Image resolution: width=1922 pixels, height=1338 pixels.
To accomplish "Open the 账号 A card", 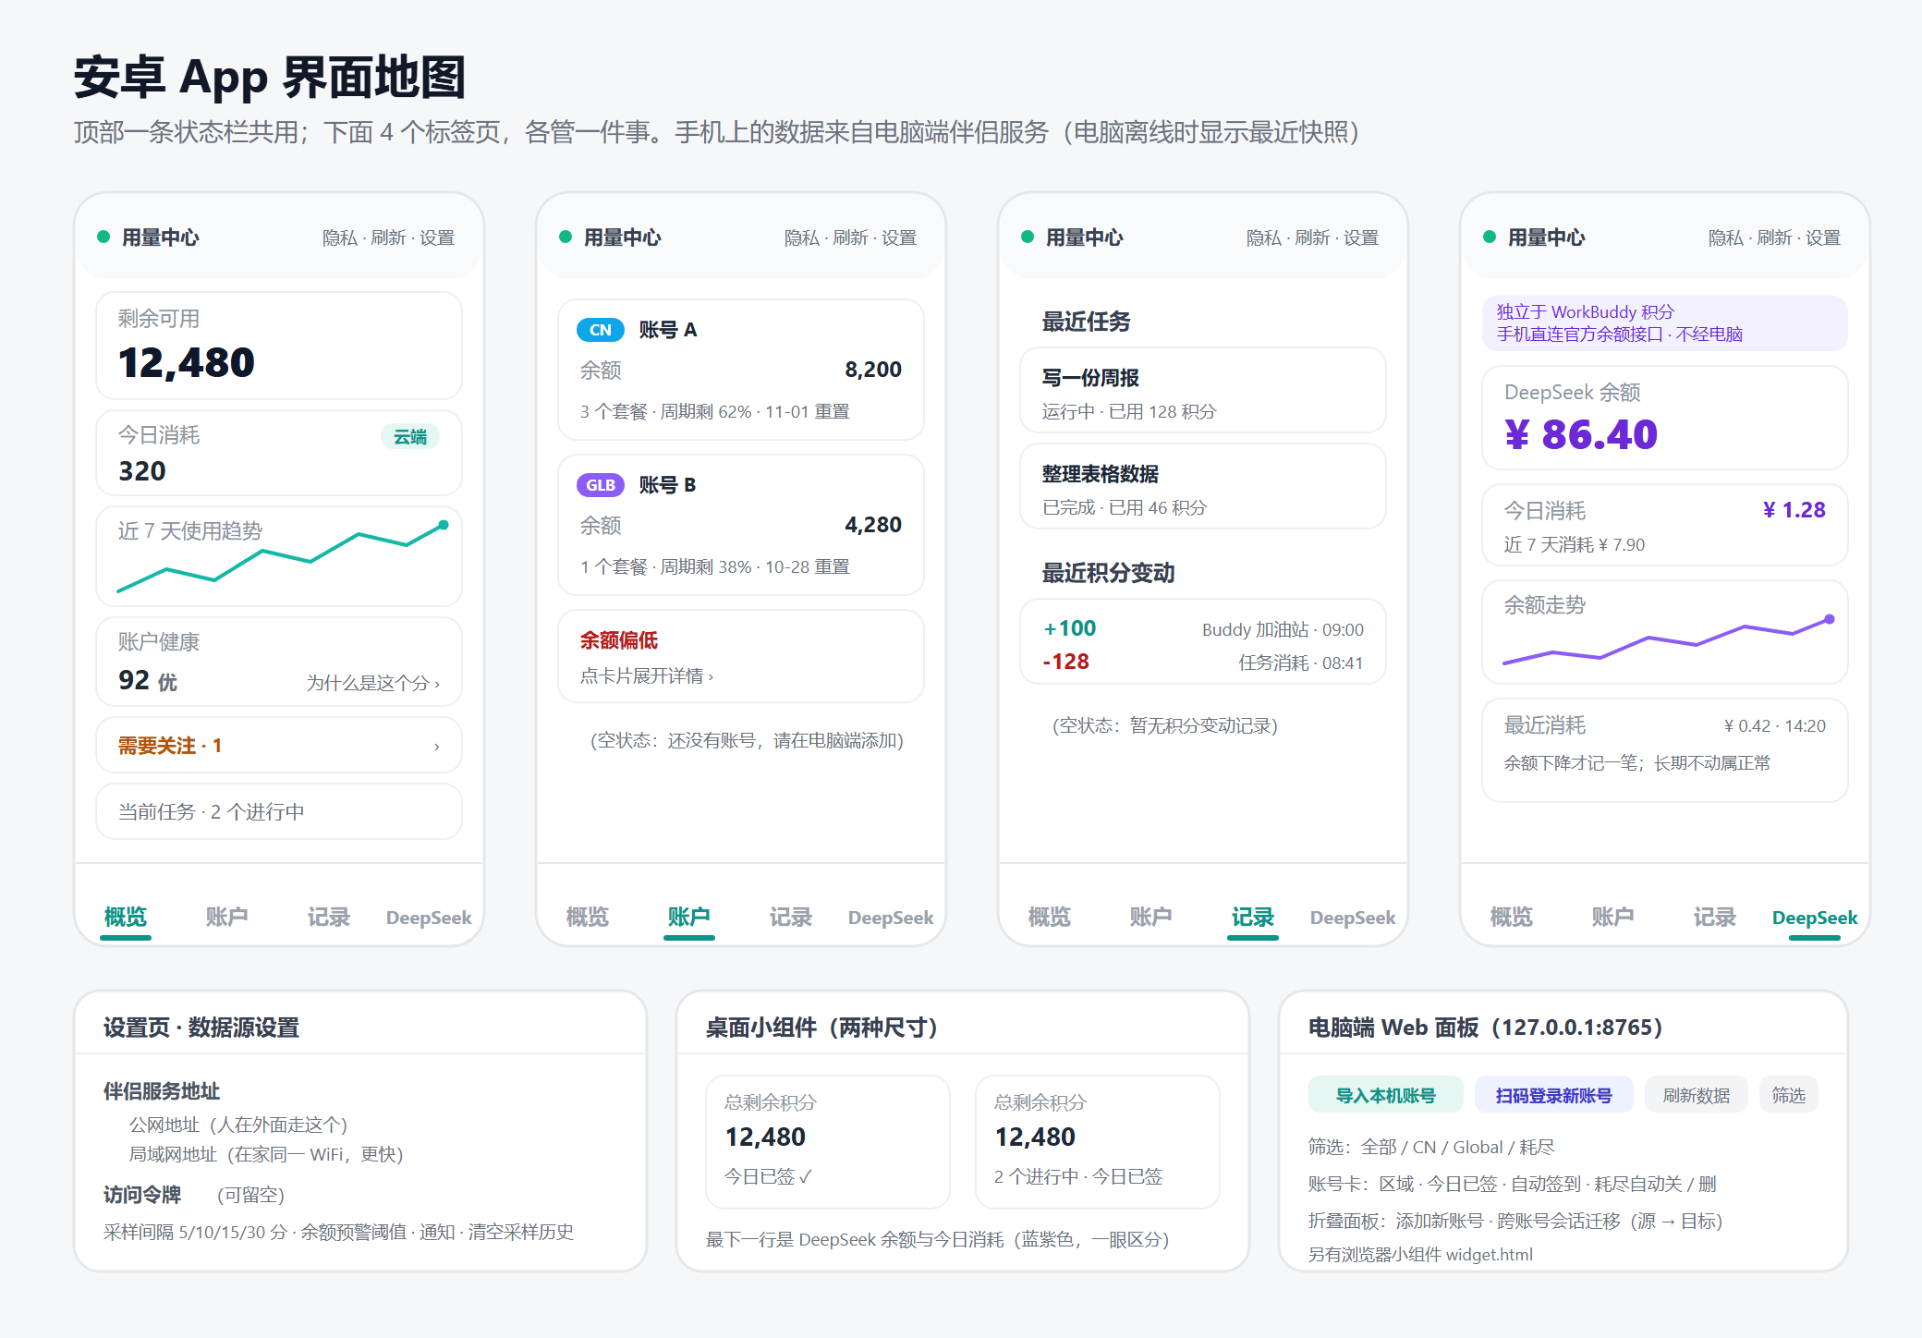I will tap(741, 370).
